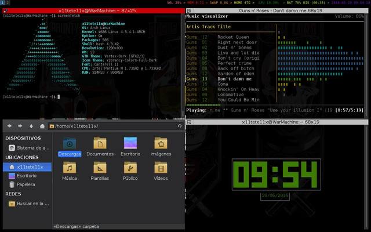This screenshot has height=232, width=371.
Task: Open the Vídeos folder
Action: pos(161,171)
